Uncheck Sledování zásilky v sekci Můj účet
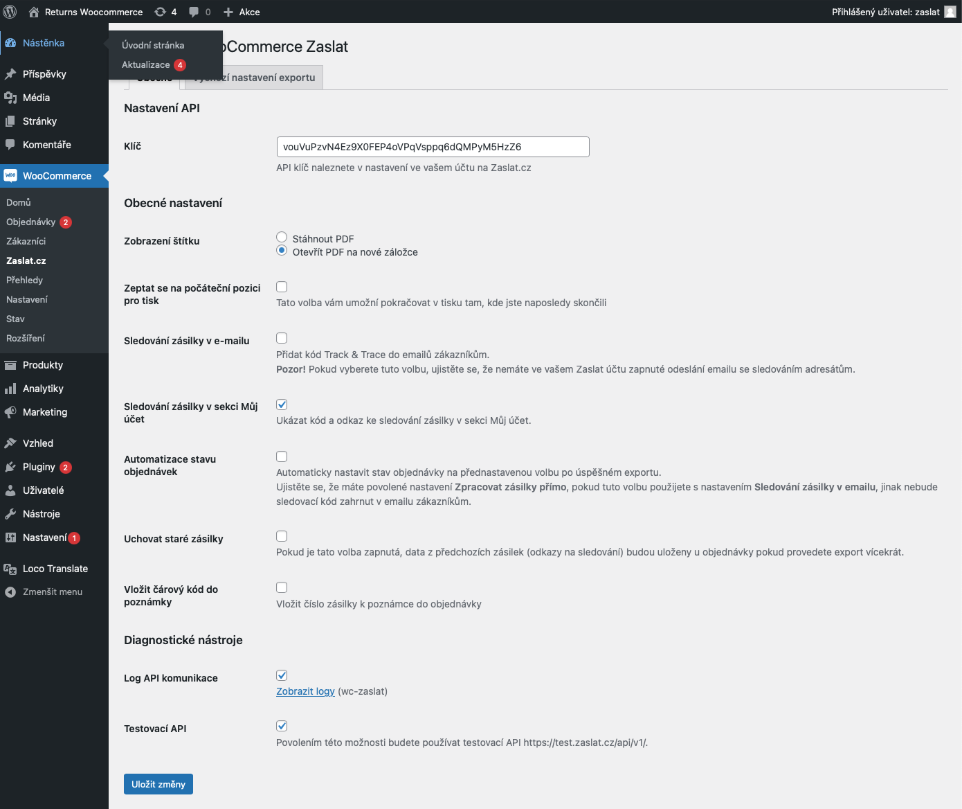The height and width of the screenshot is (809, 962). (x=282, y=404)
